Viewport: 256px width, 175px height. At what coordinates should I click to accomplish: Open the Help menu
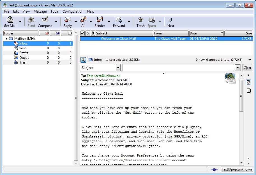[x=91, y=11]
